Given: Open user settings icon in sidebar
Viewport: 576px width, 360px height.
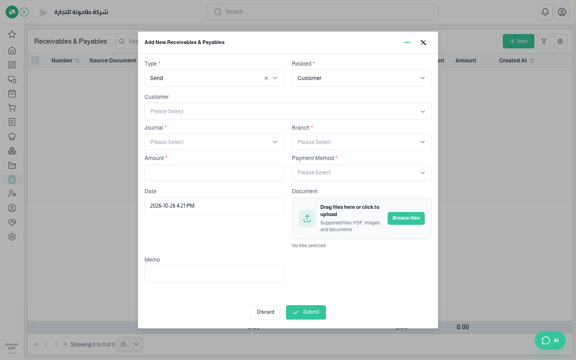Looking at the screenshot, I should click(x=12, y=194).
